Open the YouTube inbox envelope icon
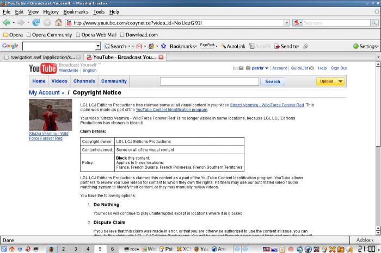 tap(241, 68)
